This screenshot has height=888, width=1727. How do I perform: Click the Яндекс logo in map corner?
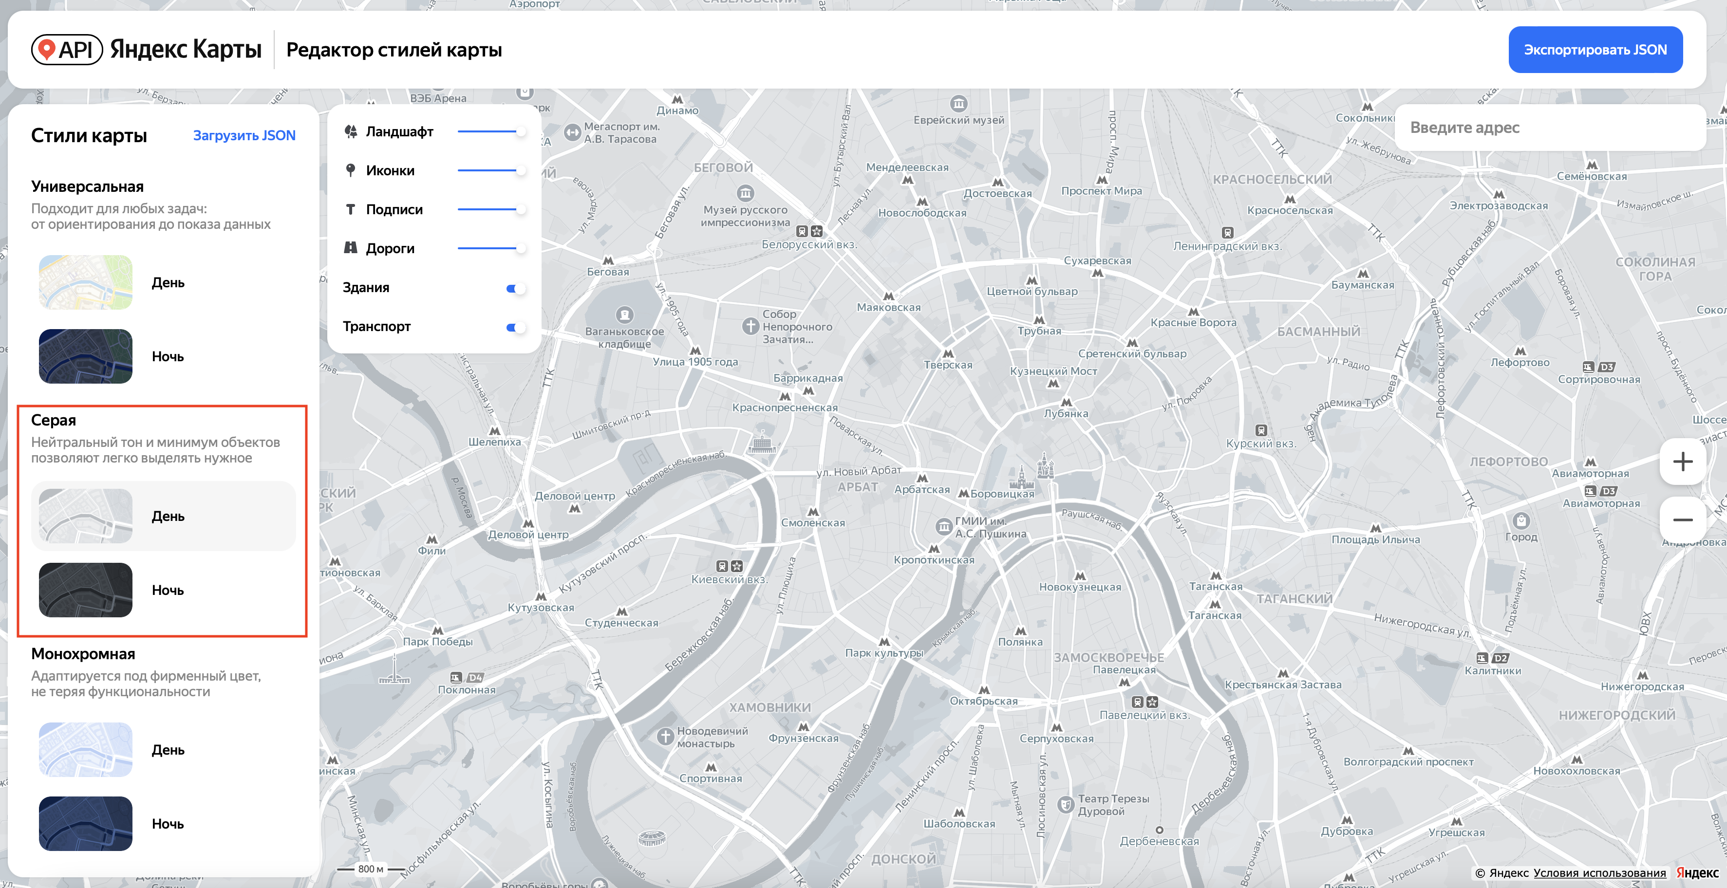point(1697,872)
